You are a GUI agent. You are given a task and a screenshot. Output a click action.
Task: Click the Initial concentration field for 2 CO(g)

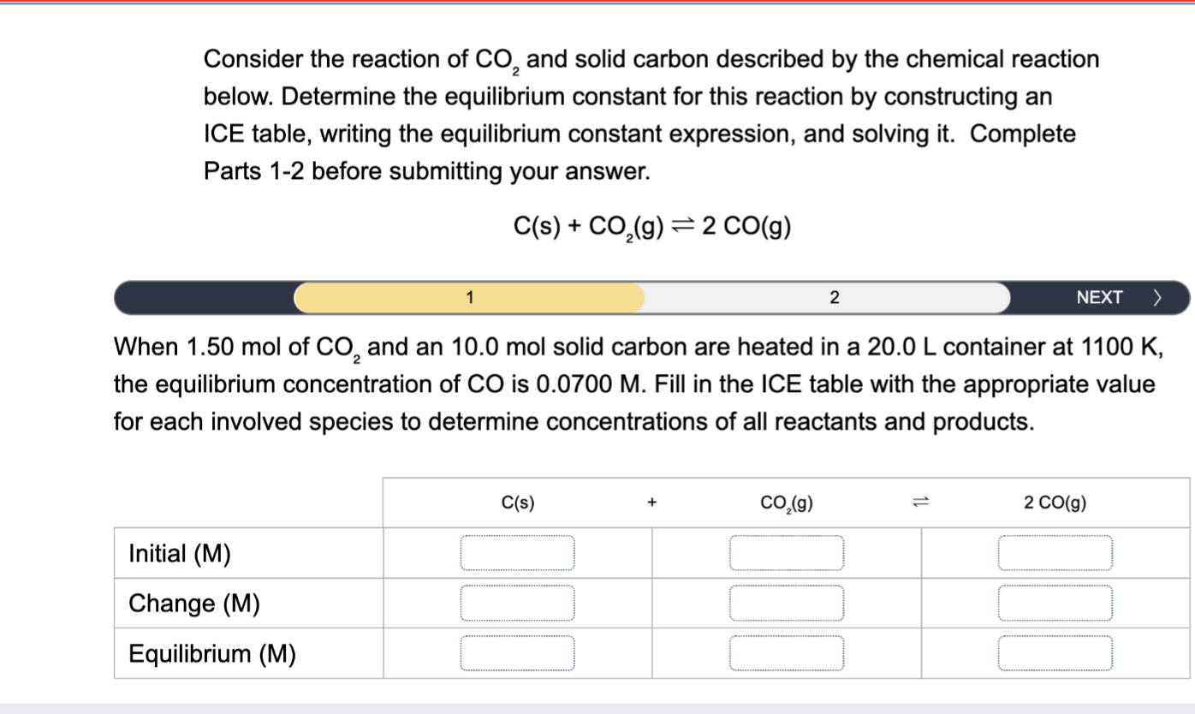coord(1054,552)
